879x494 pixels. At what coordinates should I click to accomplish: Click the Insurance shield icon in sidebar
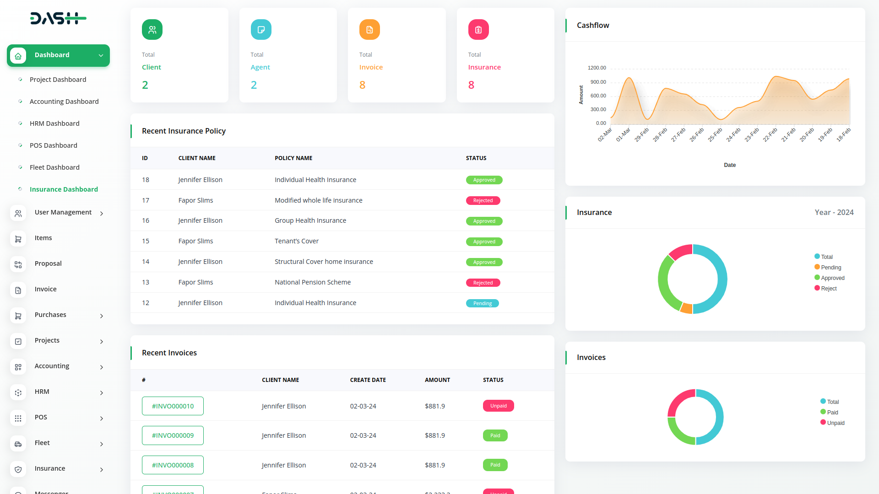click(x=18, y=469)
